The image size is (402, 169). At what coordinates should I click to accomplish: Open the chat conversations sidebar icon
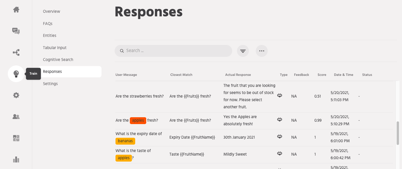16,31
